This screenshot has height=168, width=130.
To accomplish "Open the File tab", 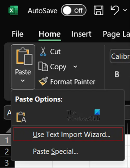I will 18,34.
